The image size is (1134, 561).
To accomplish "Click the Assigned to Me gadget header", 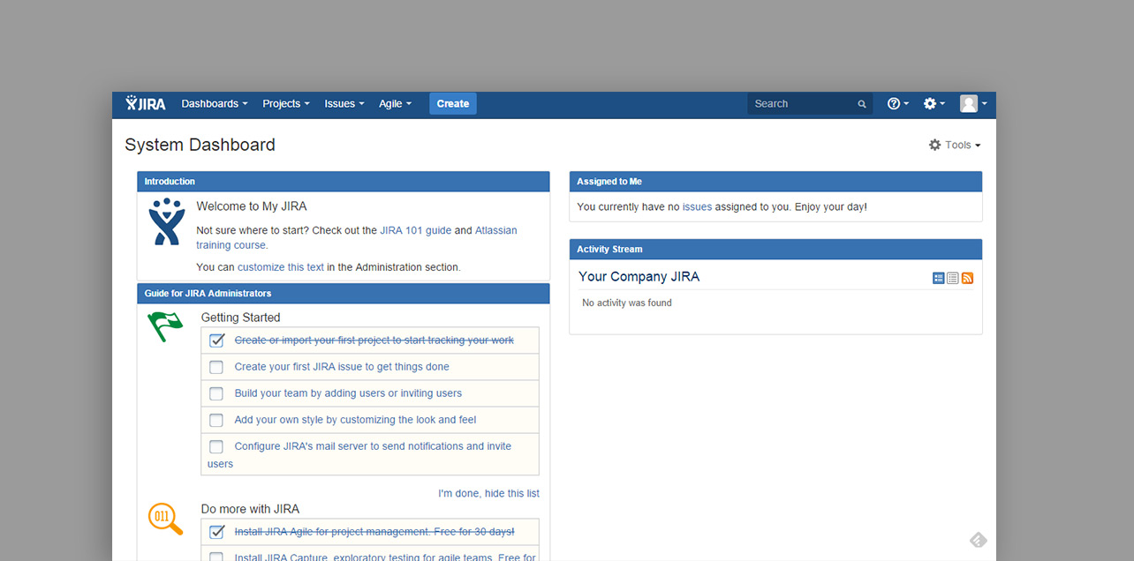I will tap(775, 182).
